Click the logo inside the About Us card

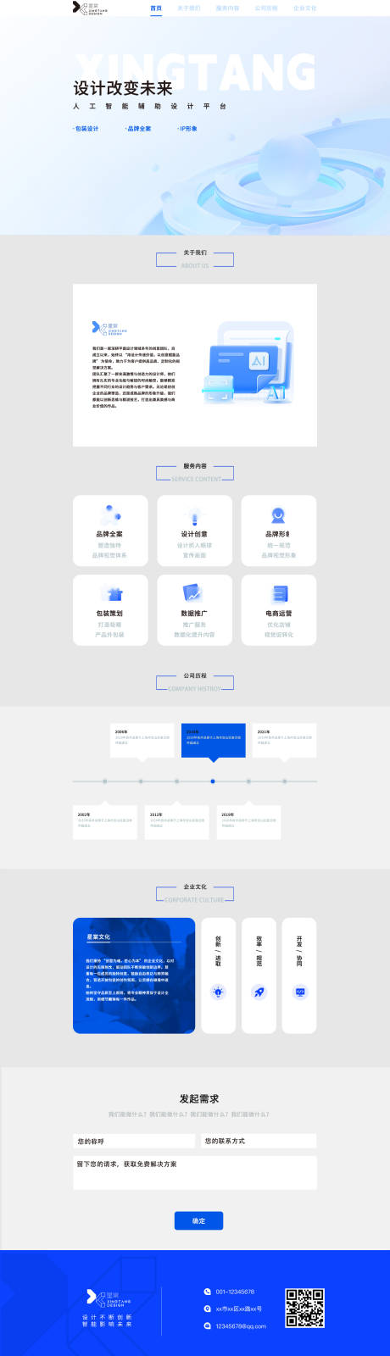pyautogui.click(x=109, y=328)
